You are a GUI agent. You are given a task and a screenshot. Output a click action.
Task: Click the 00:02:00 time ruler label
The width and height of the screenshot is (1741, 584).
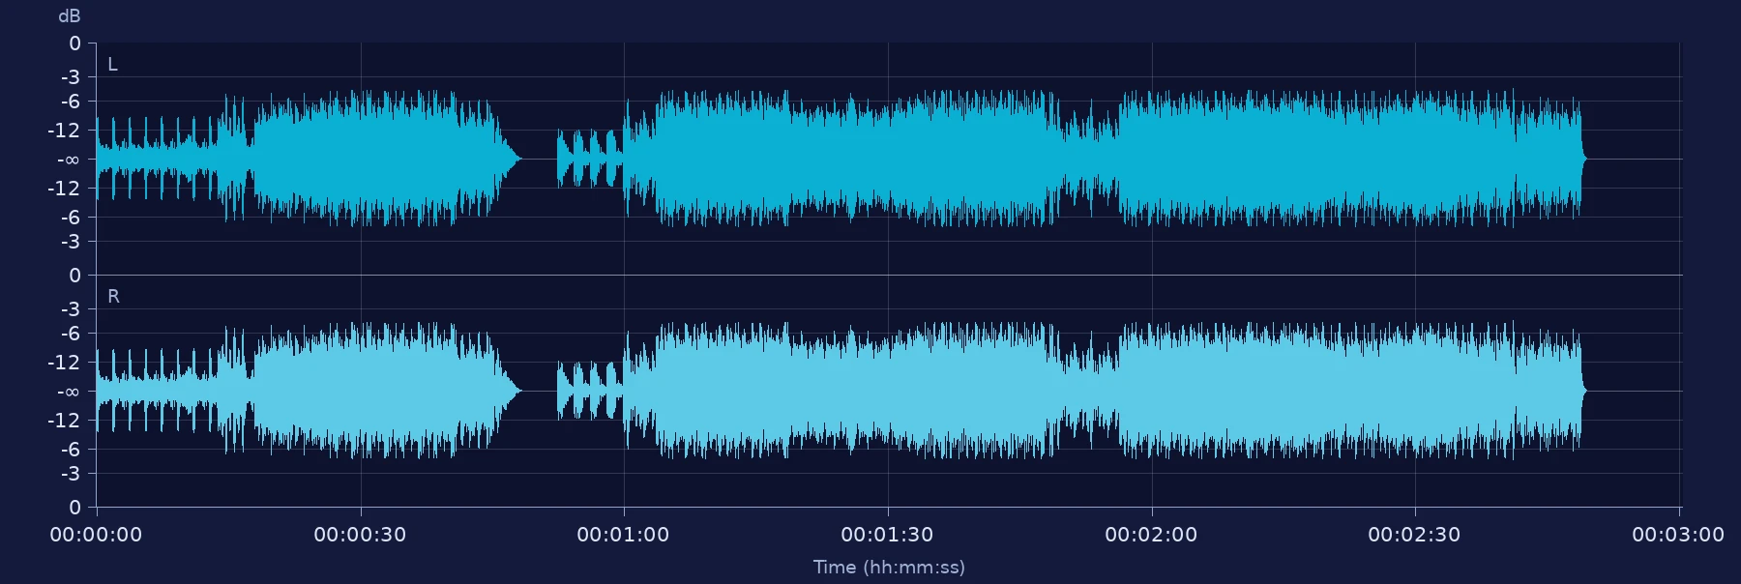pos(1151,535)
